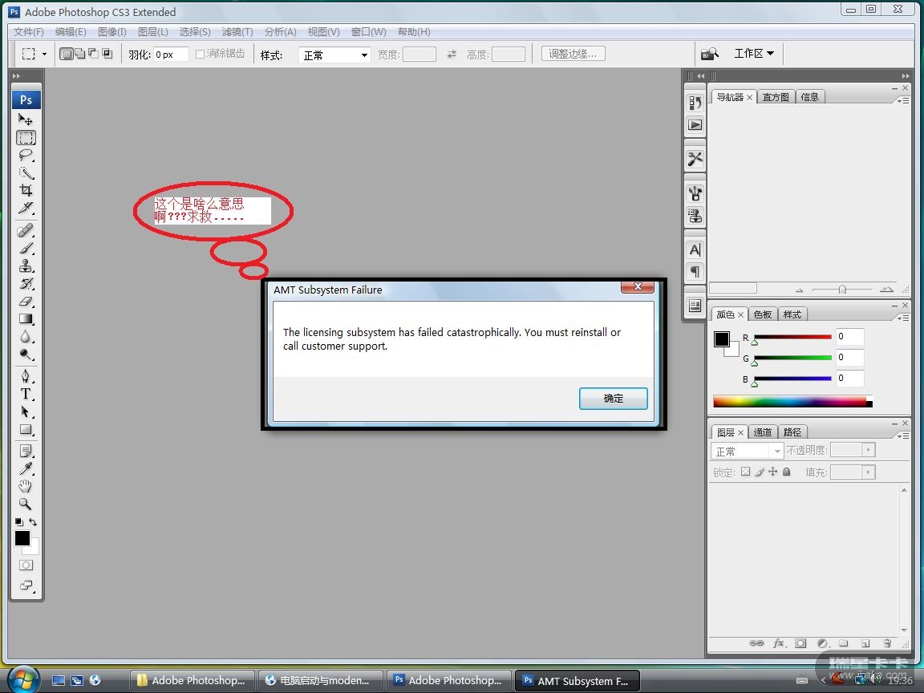This screenshot has height=693, width=924.
Task: Select the Blur tool
Action: (26, 337)
